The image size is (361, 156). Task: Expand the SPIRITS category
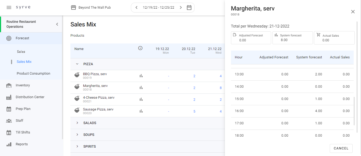tap(77, 147)
